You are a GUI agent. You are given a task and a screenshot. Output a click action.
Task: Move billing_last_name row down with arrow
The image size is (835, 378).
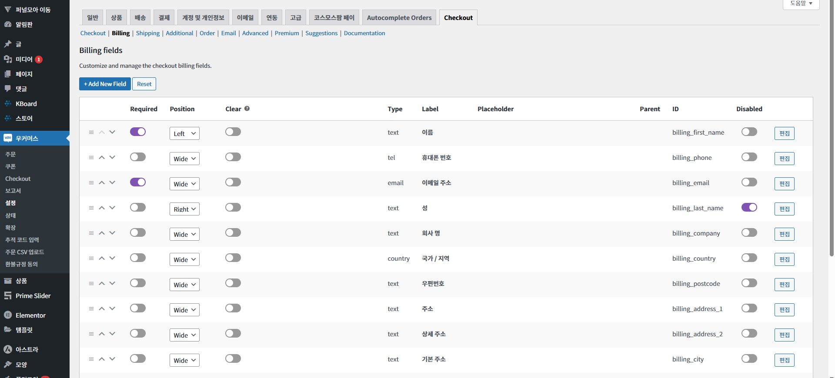(x=112, y=208)
